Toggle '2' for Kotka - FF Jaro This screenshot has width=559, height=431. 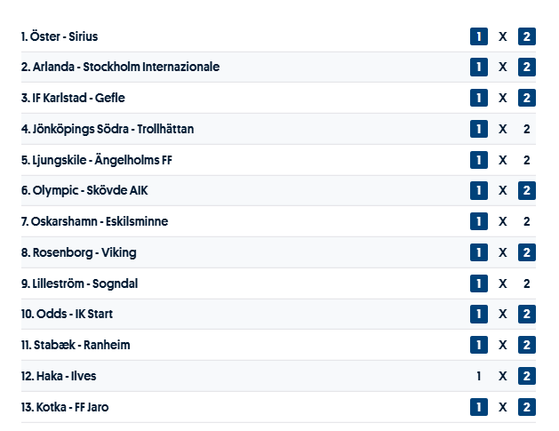[x=527, y=407]
